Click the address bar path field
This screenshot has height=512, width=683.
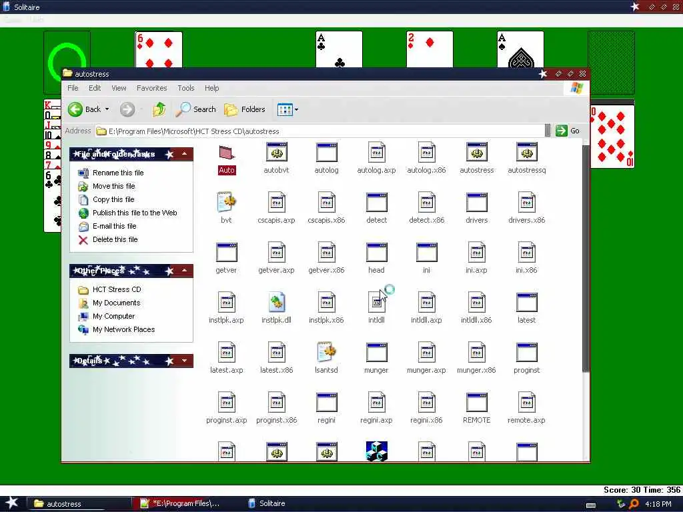319,131
